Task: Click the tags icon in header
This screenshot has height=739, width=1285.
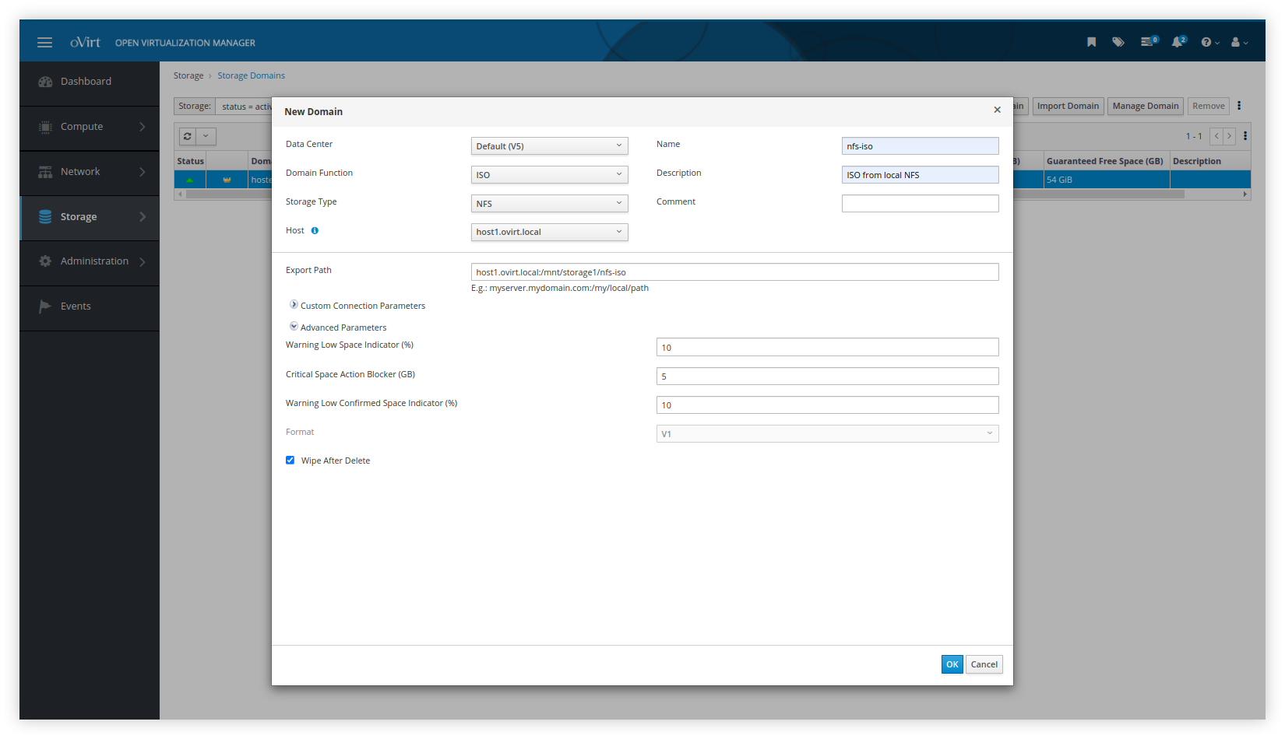Action: pos(1118,42)
